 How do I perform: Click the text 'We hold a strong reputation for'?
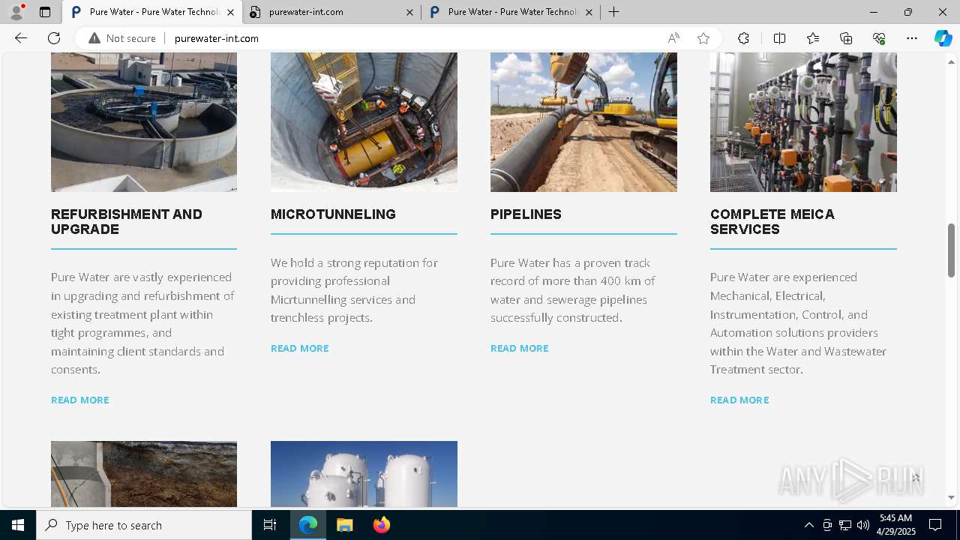(354, 262)
